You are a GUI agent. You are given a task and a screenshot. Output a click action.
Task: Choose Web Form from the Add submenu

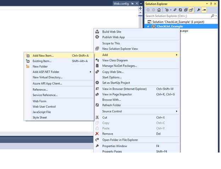[59, 101]
